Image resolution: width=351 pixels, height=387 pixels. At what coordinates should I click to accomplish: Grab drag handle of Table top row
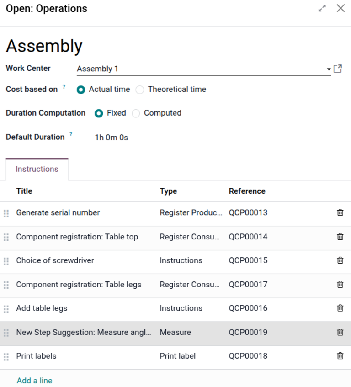[6, 238]
